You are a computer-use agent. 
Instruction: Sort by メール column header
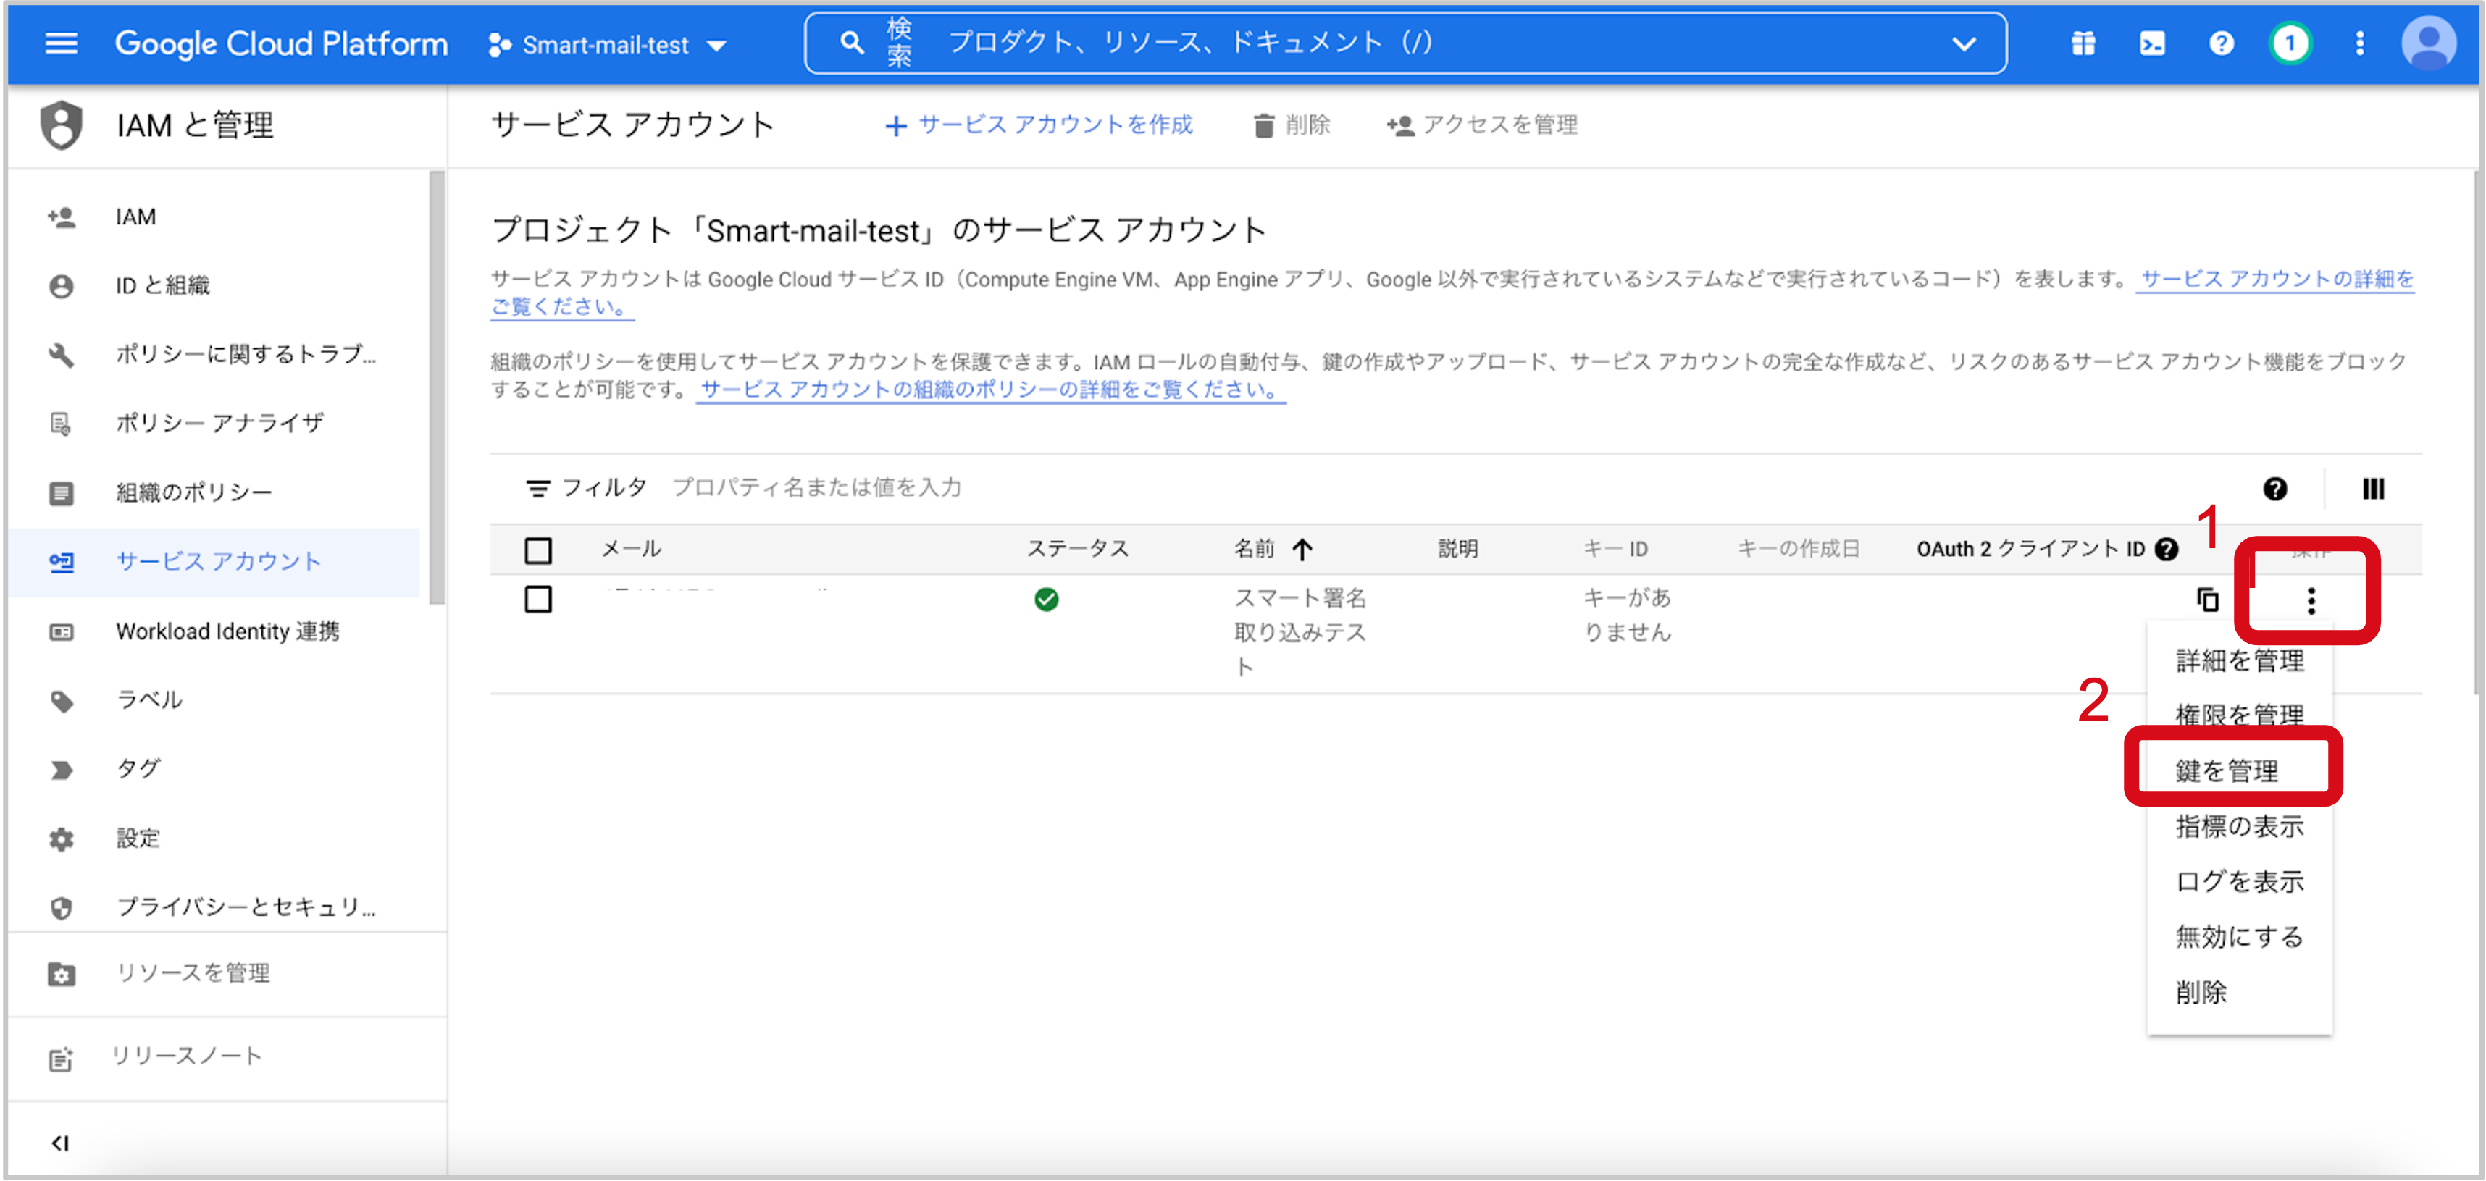(x=631, y=549)
